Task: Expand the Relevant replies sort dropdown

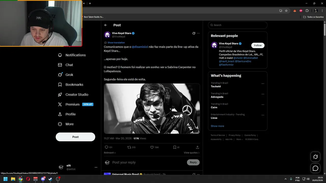Action: click(x=110, y=153)
